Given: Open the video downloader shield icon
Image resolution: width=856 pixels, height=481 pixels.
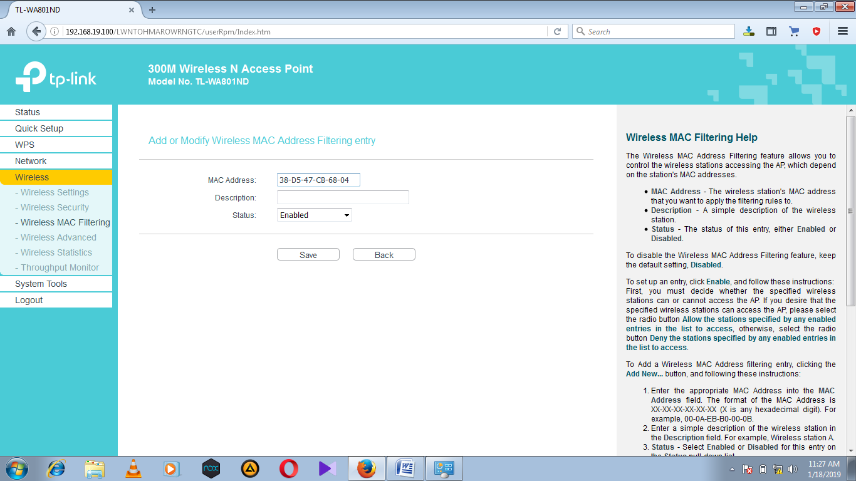Looking at the screenshot, I should [x=817, y=31].
